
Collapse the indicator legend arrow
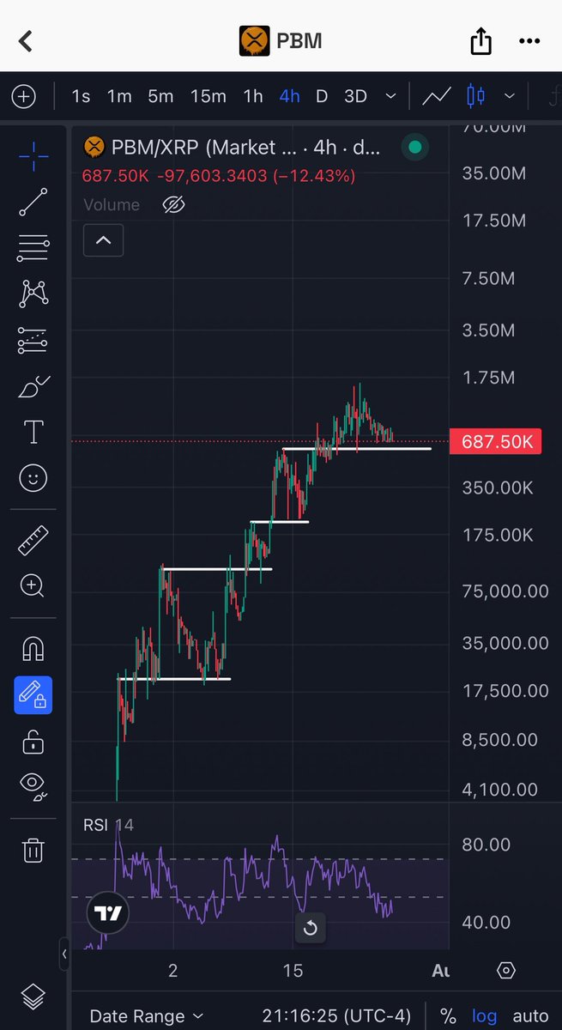(103, 240)
